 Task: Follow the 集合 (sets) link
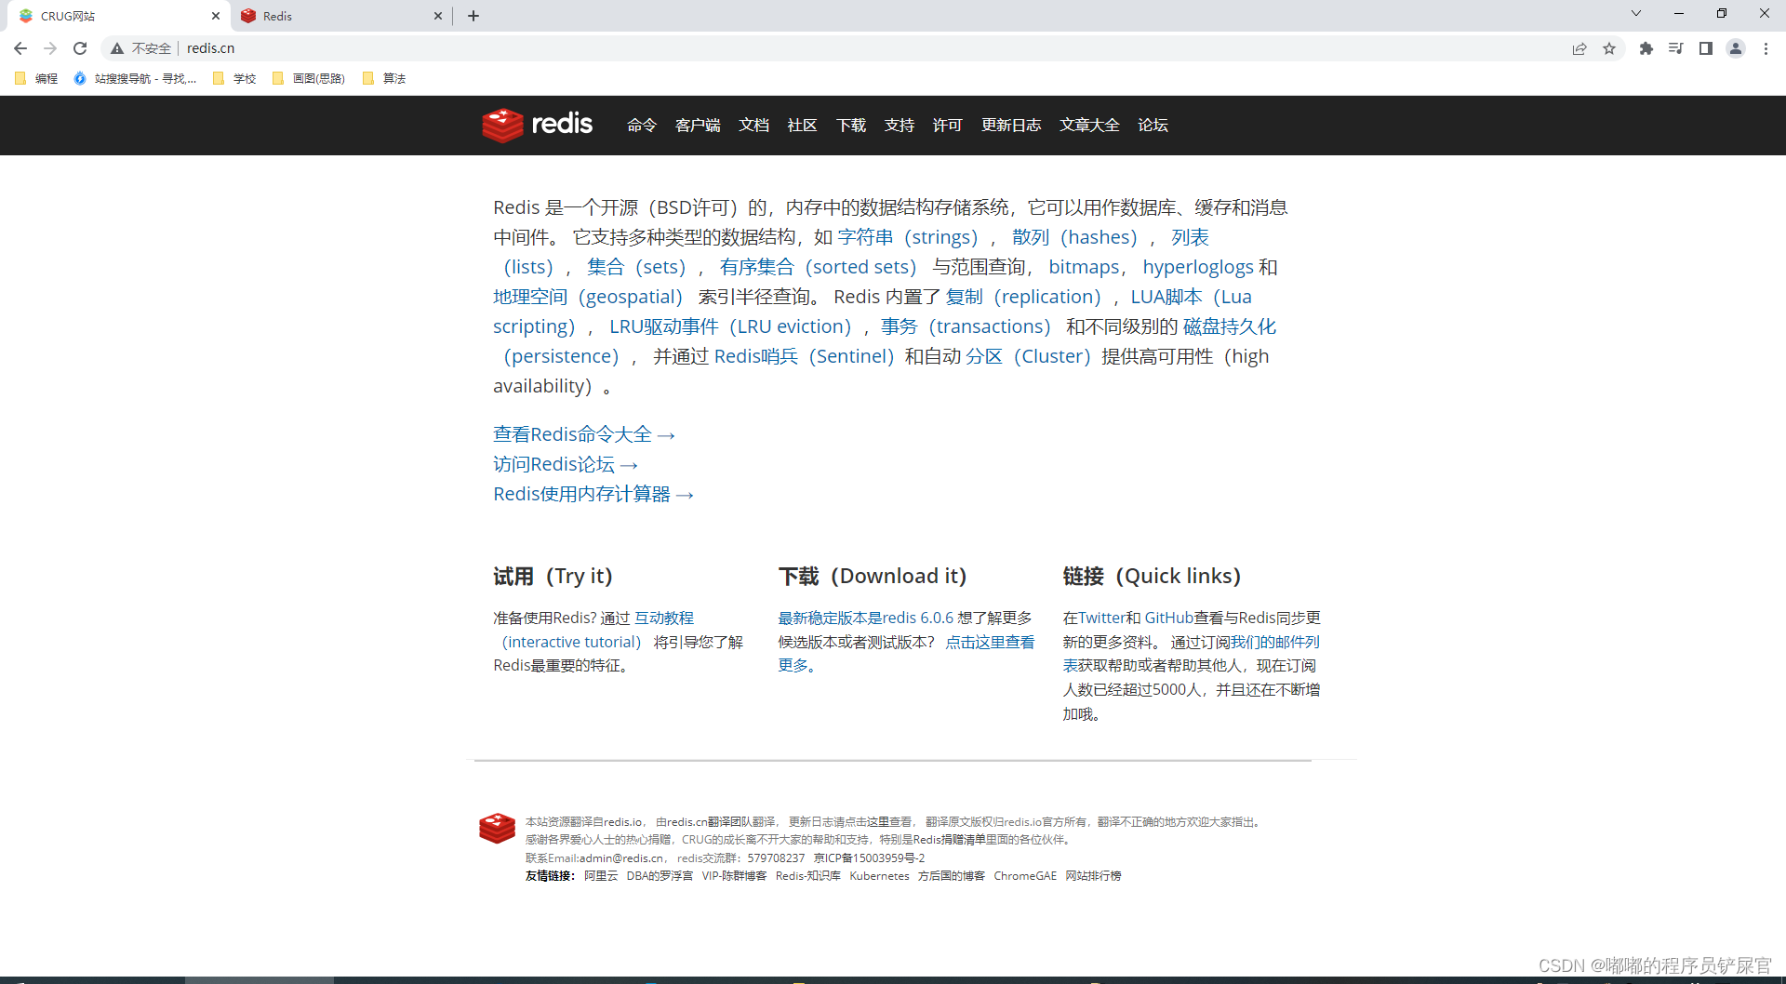(x=636, y=267)
